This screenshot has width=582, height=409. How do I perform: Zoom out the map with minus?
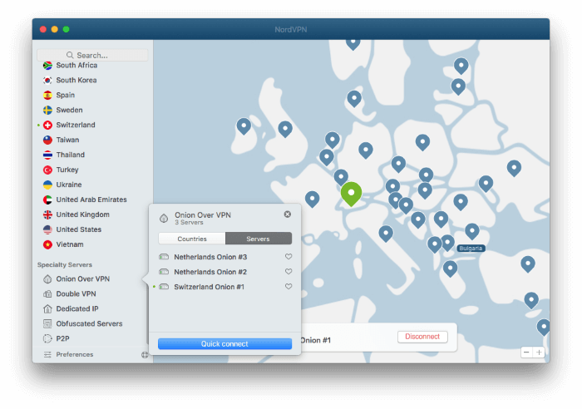(x=526, y=352)
